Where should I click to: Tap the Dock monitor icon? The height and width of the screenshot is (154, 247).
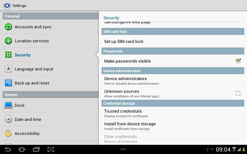[x=8, y=105]
